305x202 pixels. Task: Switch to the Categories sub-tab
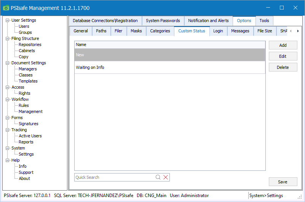pos(160,31)
